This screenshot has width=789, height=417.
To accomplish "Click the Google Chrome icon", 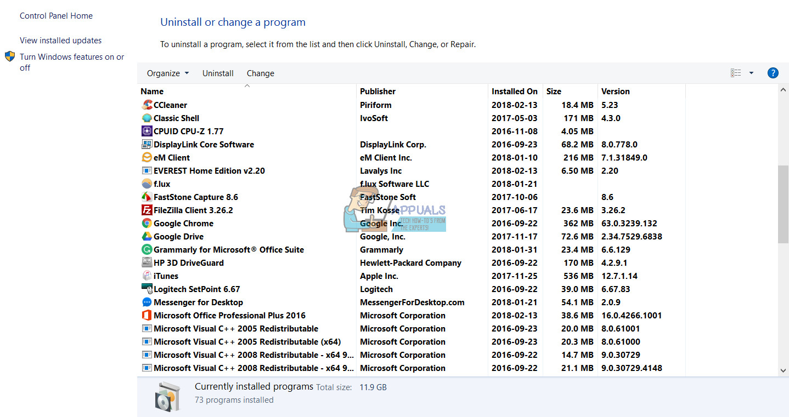I will click(x=146, y=223).
